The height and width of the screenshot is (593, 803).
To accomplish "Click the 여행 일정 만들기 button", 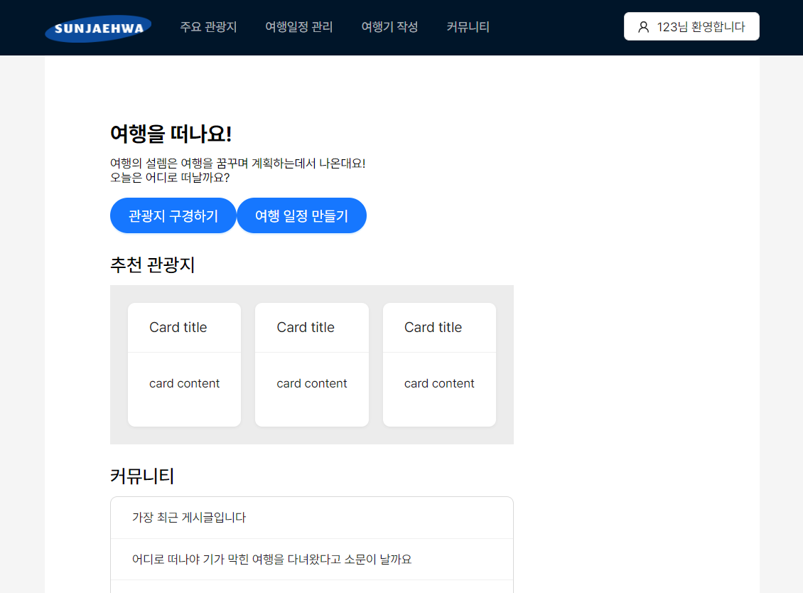I will tap(301, 215).
